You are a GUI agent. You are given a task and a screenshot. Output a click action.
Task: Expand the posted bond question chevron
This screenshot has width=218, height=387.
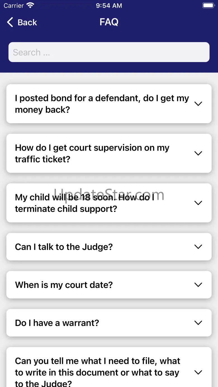point(198,104)
